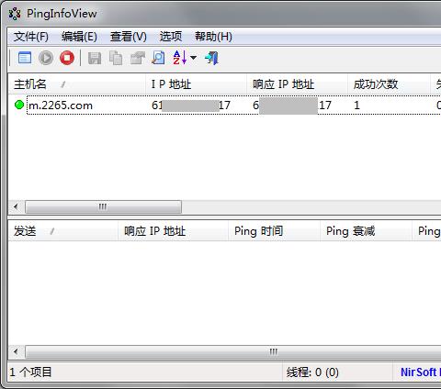Click lower pane scrollbar left arrow
Screen dimensions: 441x389
click(16, 351)
